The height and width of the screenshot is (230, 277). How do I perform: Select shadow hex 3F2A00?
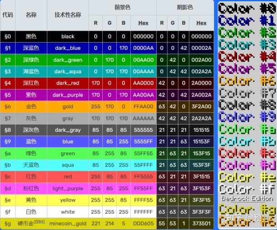coord(201,106)
